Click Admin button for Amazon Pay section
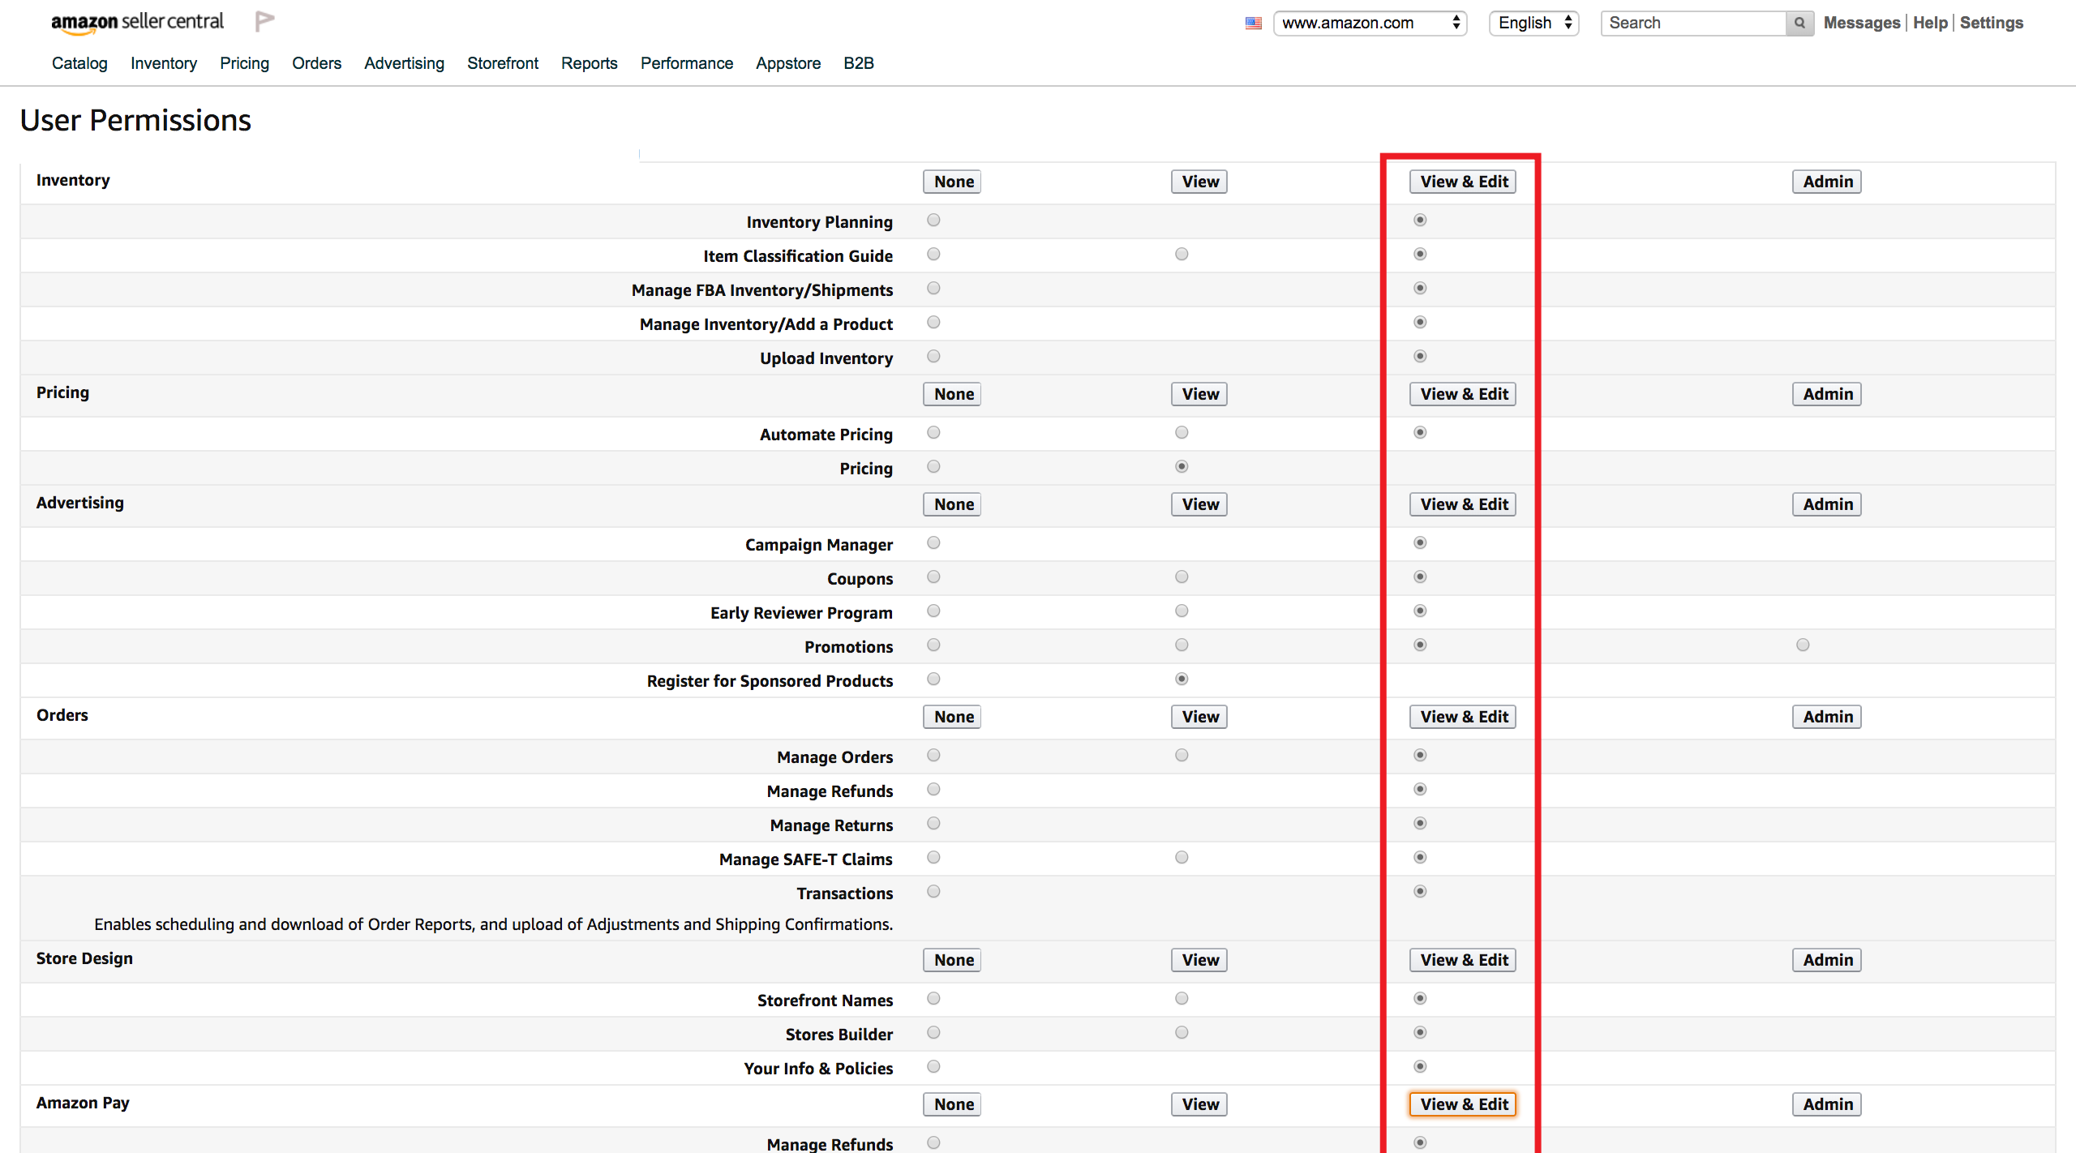Screen dimensions: 2076x1153 1827,1104
